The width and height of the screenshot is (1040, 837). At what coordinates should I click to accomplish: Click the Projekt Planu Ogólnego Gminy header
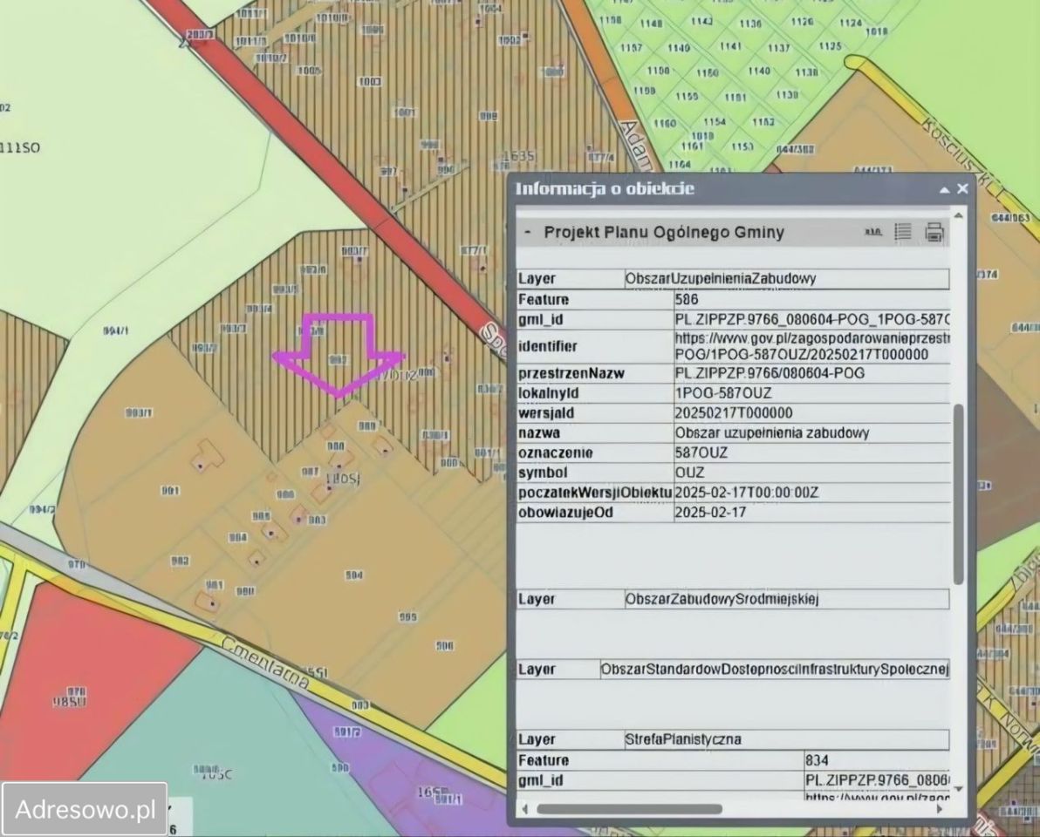pos(663,233)
